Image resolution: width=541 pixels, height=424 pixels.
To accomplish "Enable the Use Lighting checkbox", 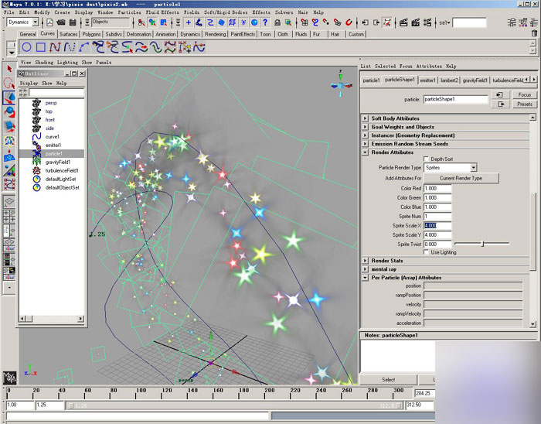I will coord(425,251).
